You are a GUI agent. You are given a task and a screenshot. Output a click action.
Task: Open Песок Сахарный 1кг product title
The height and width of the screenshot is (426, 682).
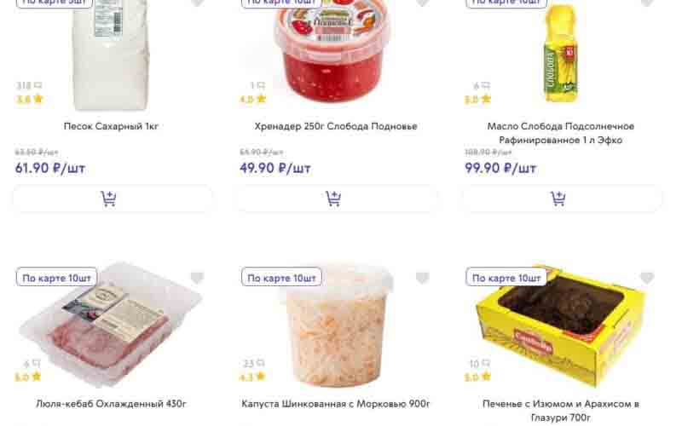pos(112,126)
